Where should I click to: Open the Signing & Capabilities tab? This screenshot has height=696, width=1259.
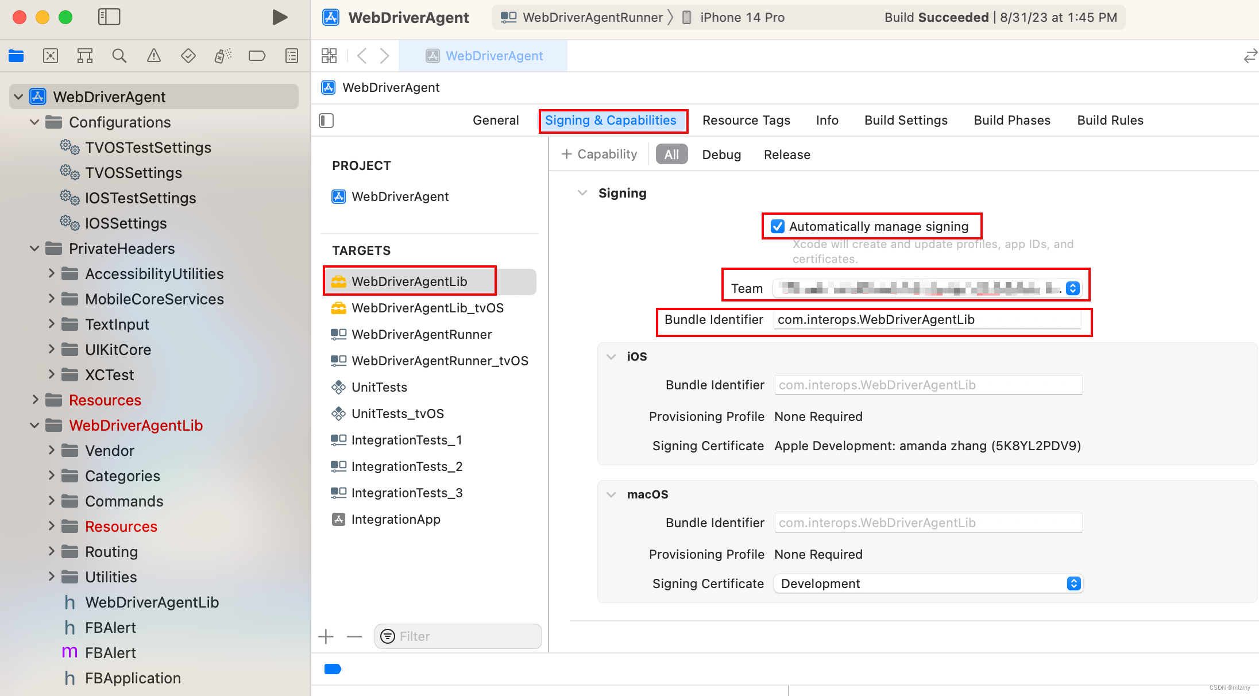coord(611,121)
